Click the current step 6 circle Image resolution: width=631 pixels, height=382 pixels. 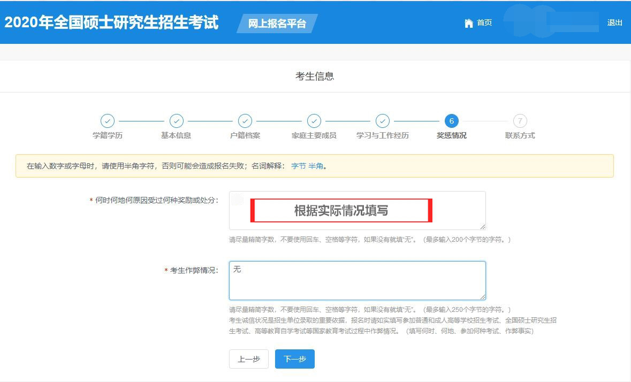[x=451, y=121]
